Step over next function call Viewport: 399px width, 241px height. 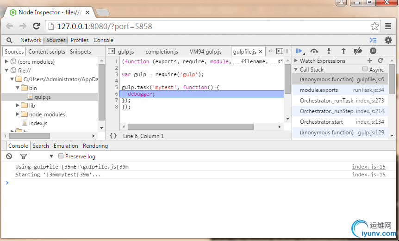[x=314, y=51]
